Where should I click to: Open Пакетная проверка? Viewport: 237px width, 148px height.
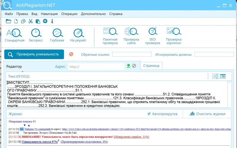(110, 36)
